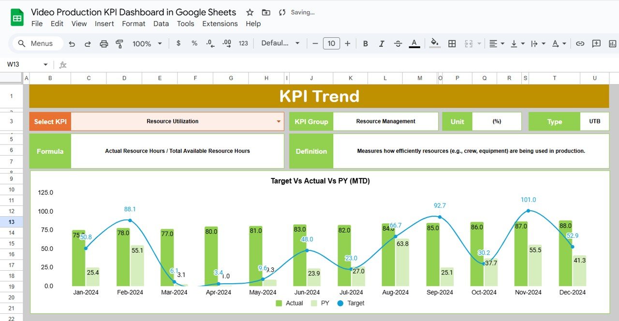Open text wrapping dropdown
This screenshot has height=321, width=619.
pos(538,44)
